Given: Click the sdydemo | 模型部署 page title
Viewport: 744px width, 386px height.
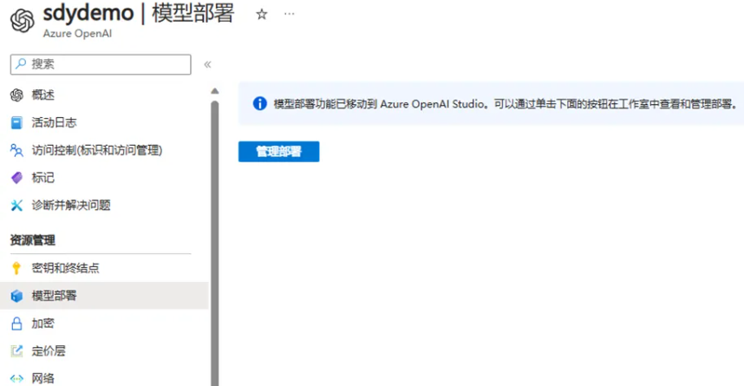Looking at the screenshot, I should tap(139, 13).
